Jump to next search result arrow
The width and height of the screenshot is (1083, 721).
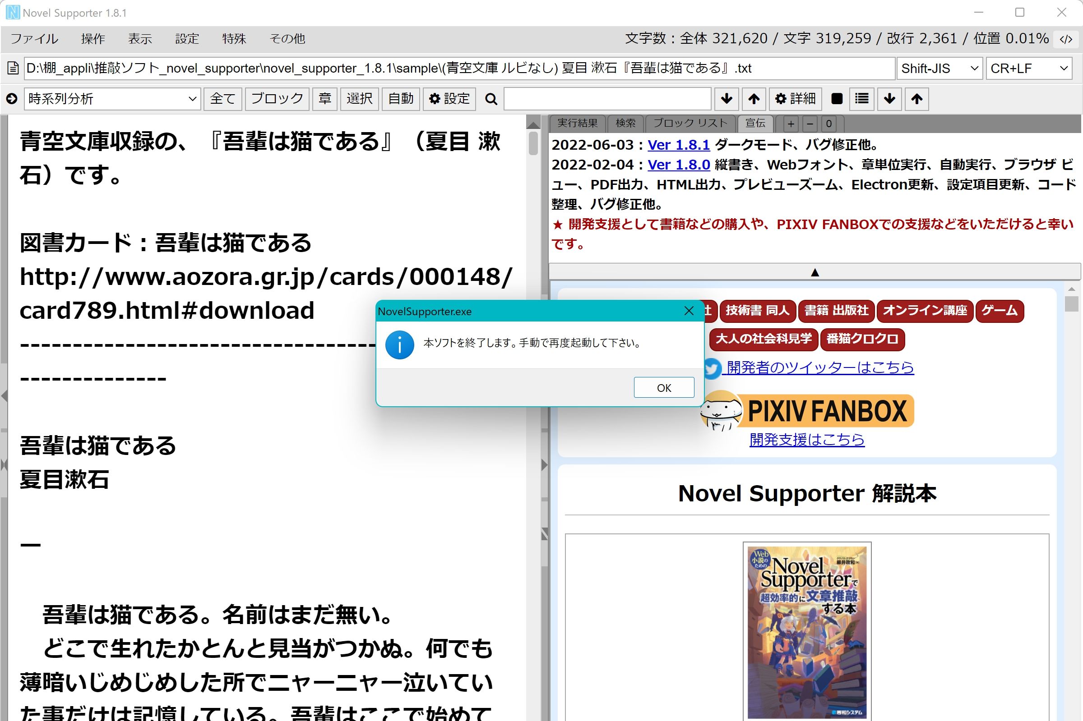[727, 99]
